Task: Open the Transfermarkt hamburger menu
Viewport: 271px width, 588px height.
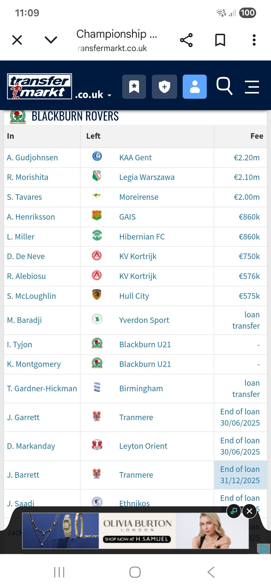Action: click(252, 87)
